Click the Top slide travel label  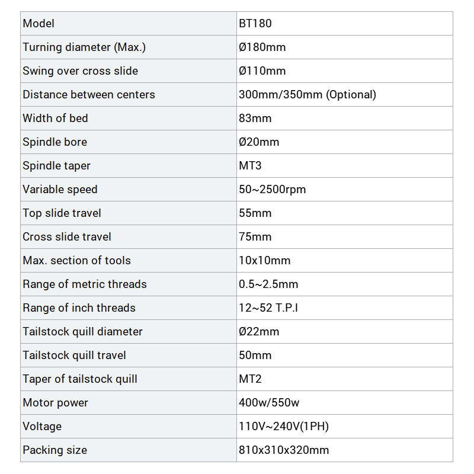pyautogui.click(x=62, y=213)
